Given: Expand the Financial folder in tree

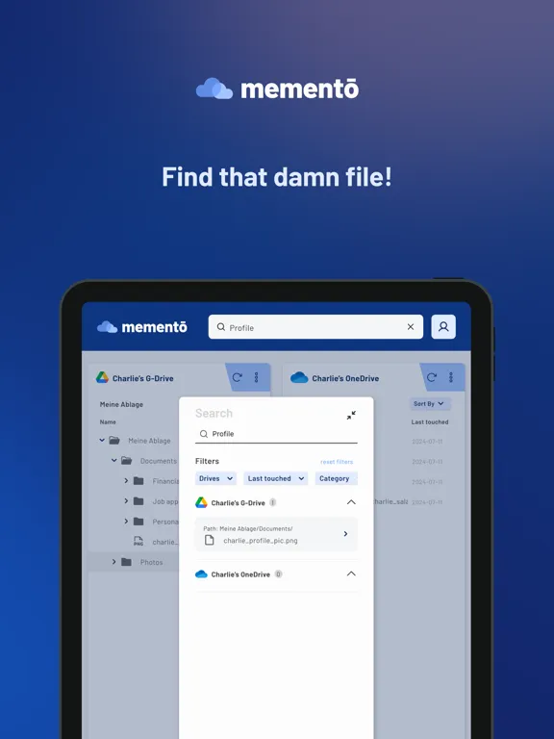Looking at the screenshot, I should coord(126,481).
